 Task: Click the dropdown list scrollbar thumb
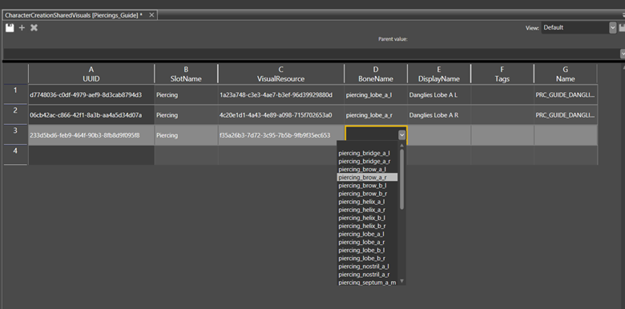coord(401,179)
